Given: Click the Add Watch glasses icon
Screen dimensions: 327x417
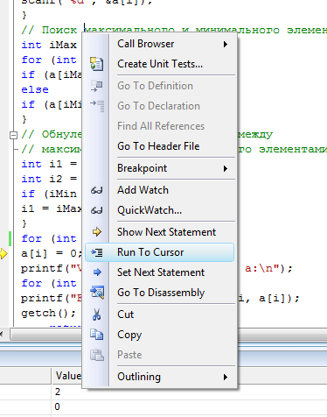Looking at the screenshot, I should pos(96,190).
